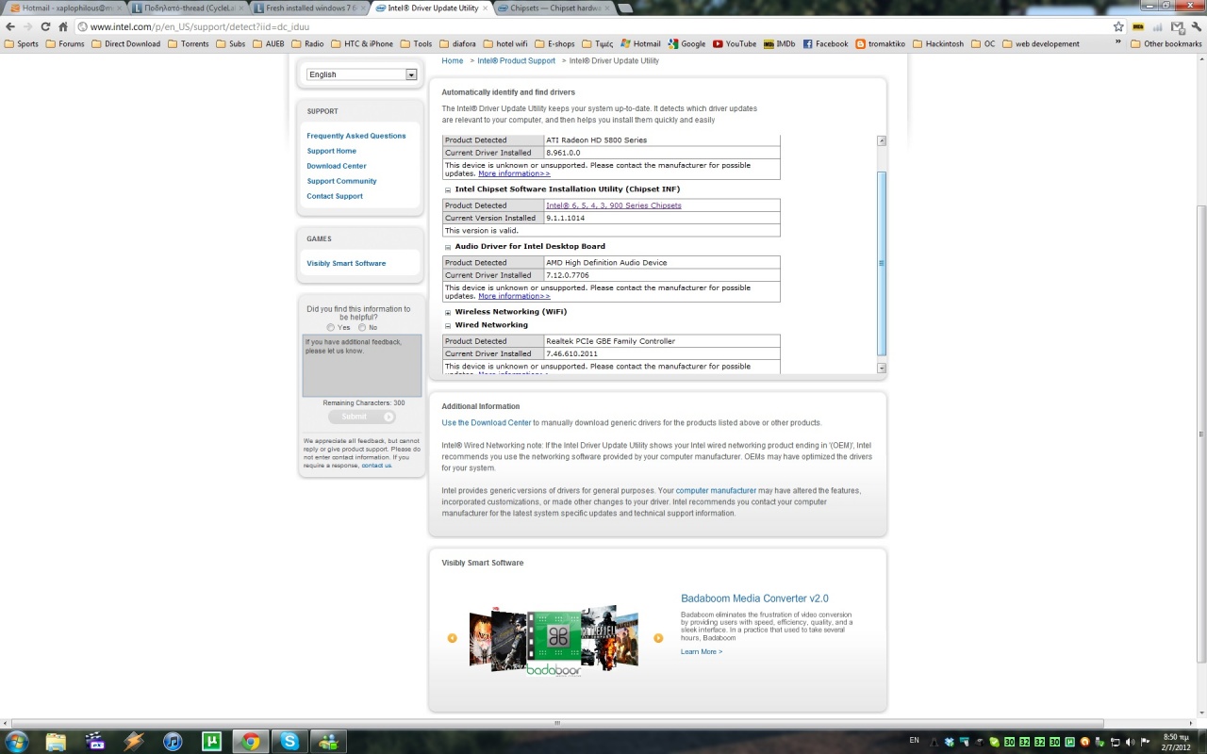Viewport: 1207px width, 754px height.
Task: Show hidden bookmarks with chevron
Action: point(1118,43)
